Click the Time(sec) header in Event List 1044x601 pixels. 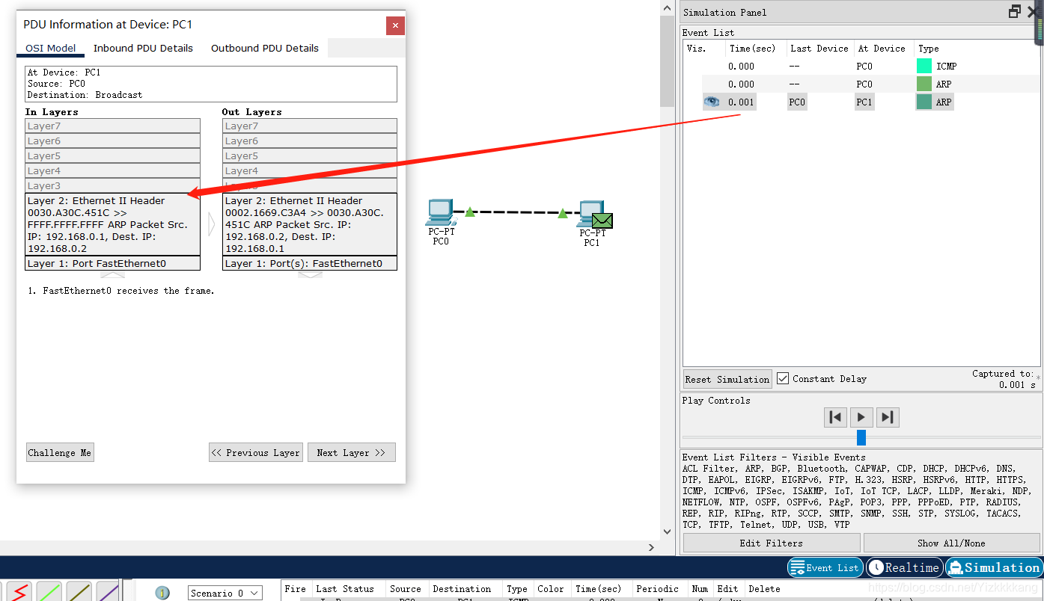pyautogui.click(x=756, y=48)
